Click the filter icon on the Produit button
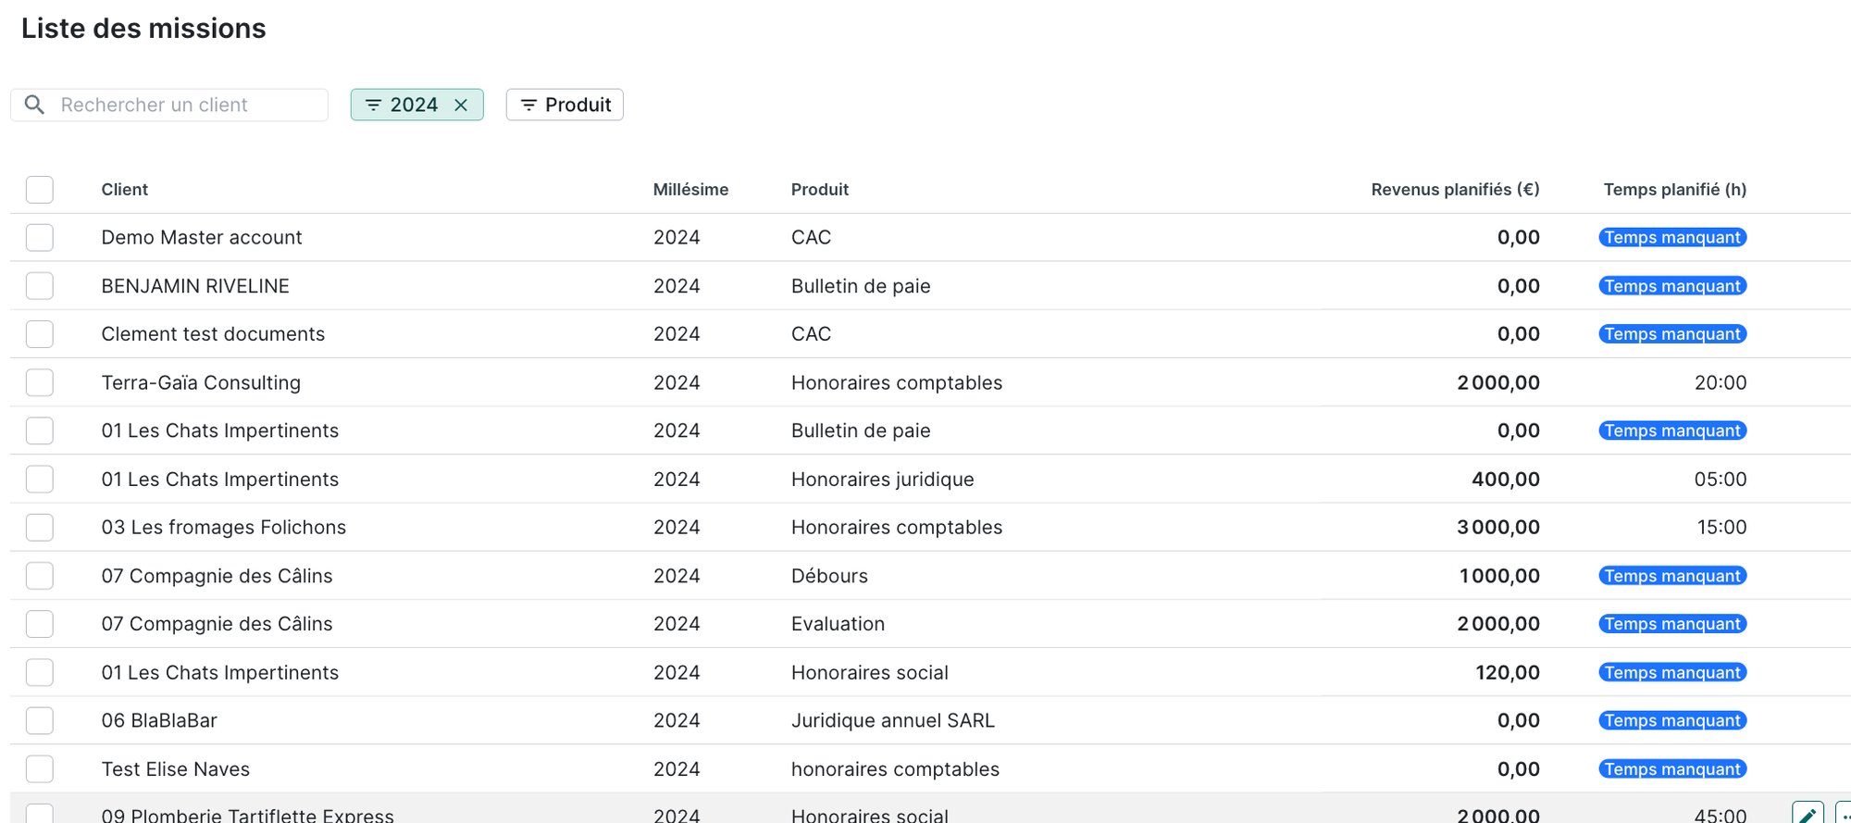 (x=528, y=105)
